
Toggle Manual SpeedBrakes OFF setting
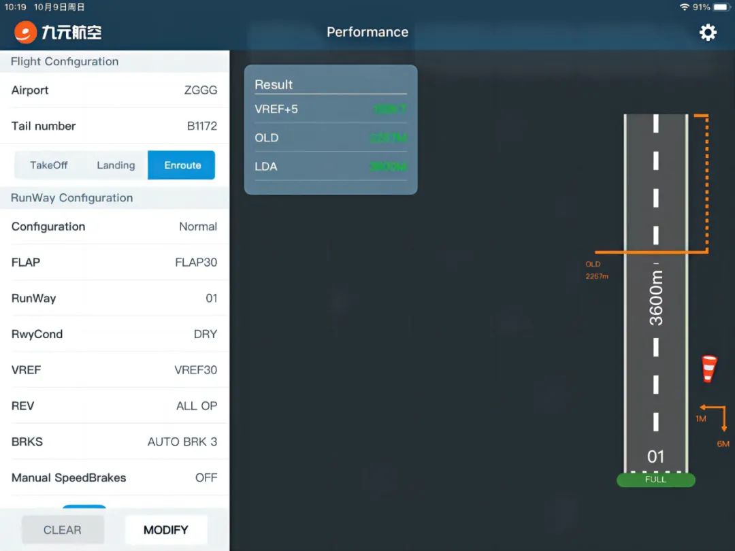tap(114, 478)
